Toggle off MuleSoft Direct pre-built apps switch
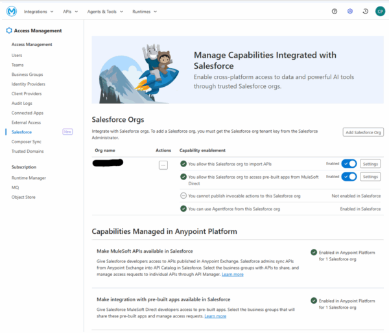 click(x=349, y=177)
